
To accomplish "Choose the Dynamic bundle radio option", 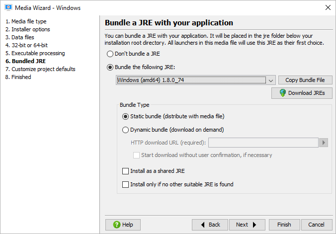I will tap(125, 130).
